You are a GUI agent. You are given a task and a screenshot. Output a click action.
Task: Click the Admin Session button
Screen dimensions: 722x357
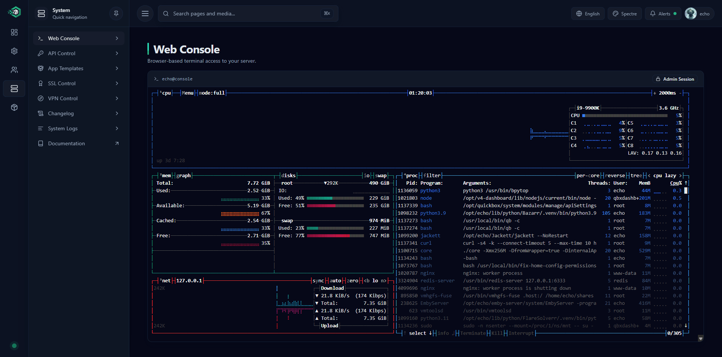click(675, 79)
